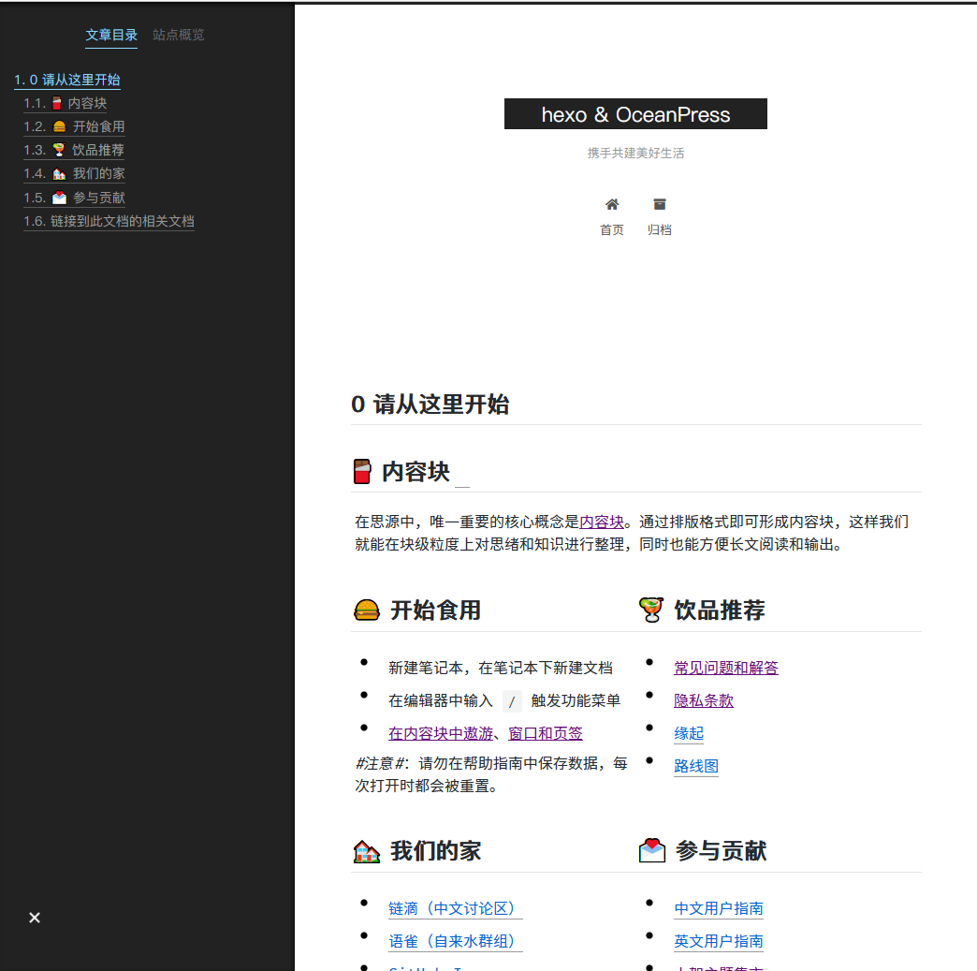Click the burger icon beside 开始食用 heading
The height and width of the screenshot is (971, 977).
(x=366, y=609)
